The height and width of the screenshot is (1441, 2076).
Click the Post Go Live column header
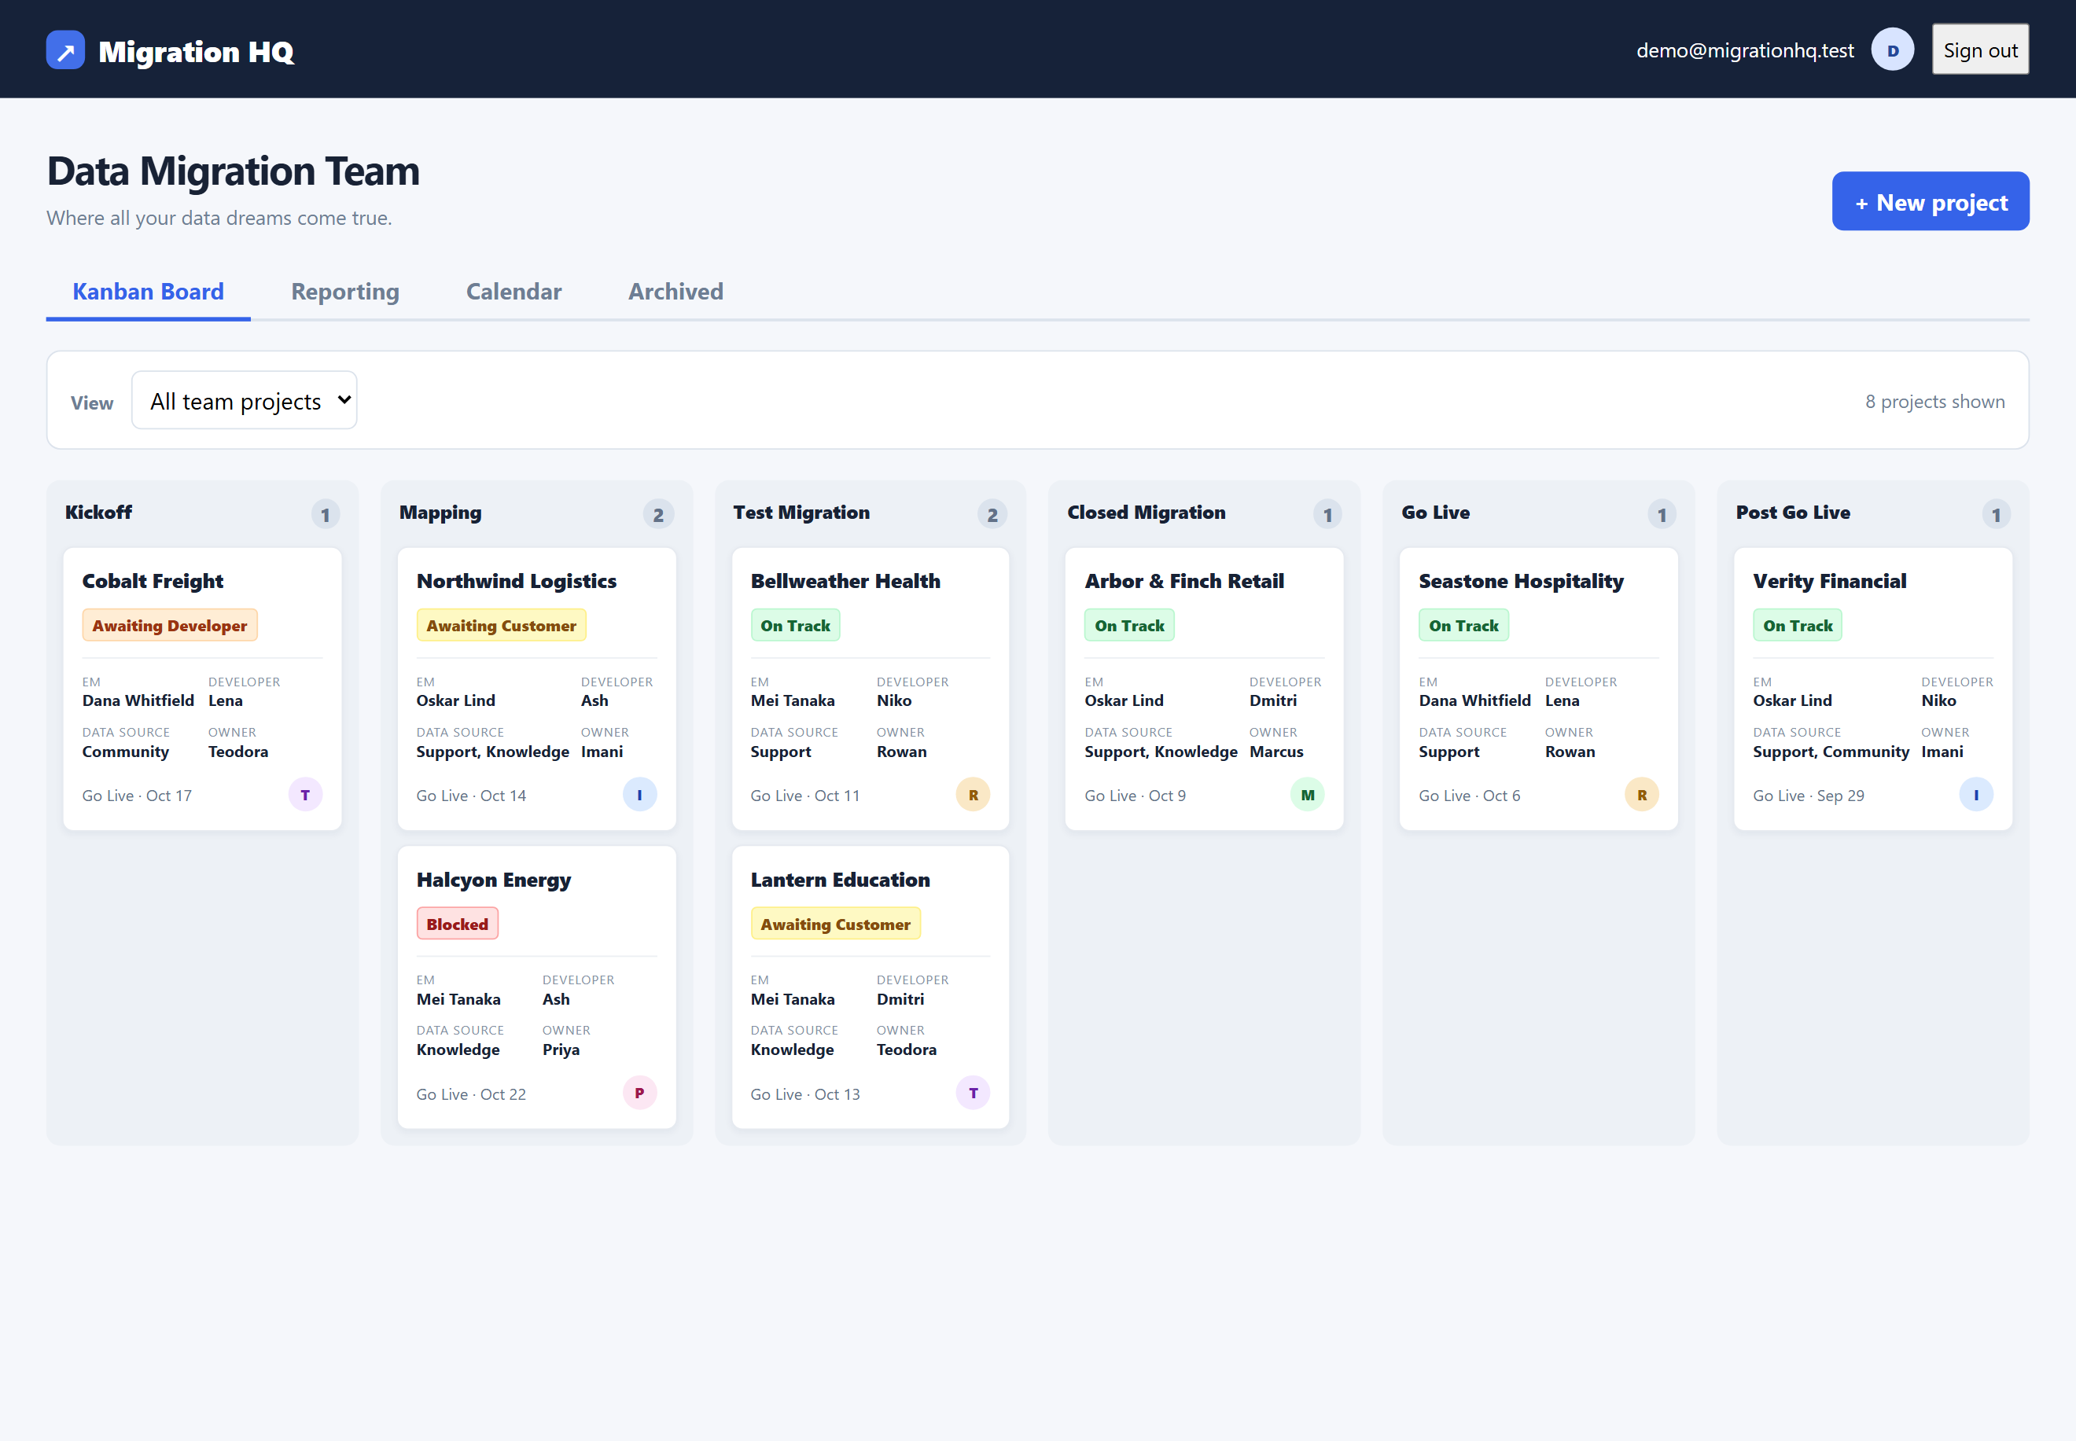click(1792, 512)
